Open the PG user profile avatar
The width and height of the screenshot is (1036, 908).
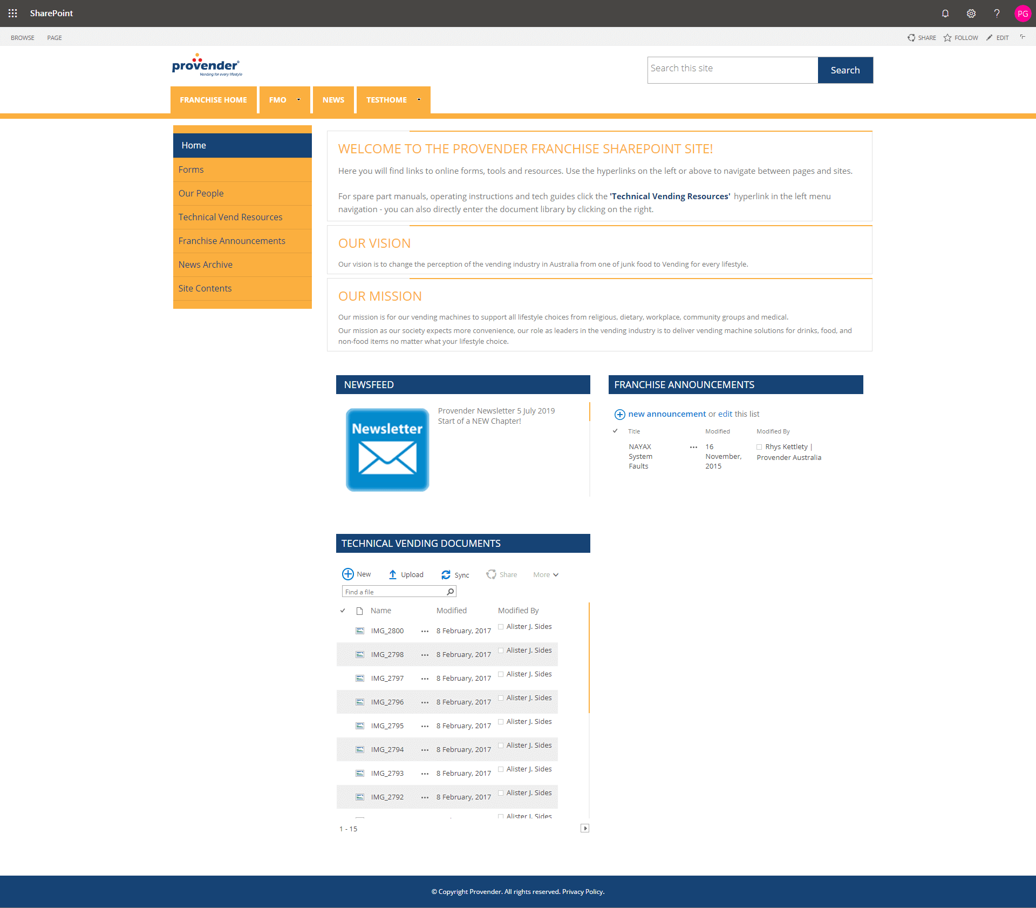point(1023,13)
